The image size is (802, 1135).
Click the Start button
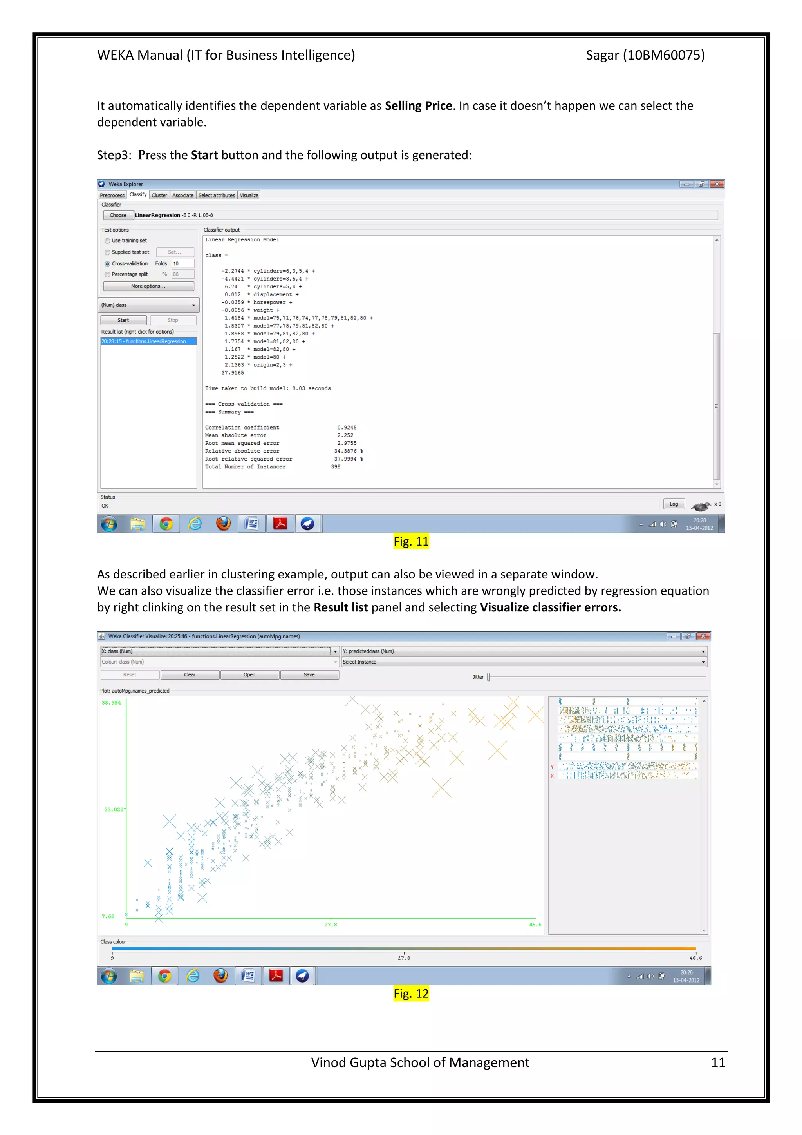123,320
